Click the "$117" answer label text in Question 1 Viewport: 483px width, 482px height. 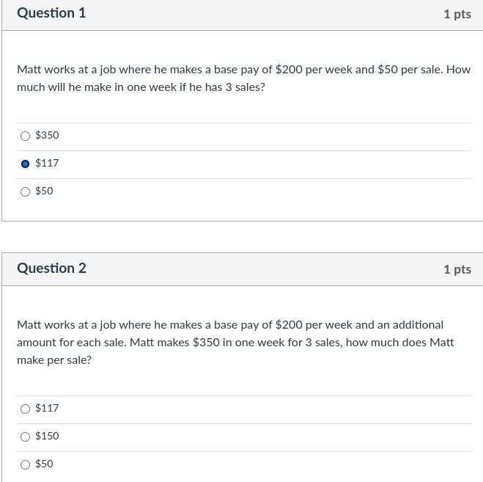coord(47,164)
